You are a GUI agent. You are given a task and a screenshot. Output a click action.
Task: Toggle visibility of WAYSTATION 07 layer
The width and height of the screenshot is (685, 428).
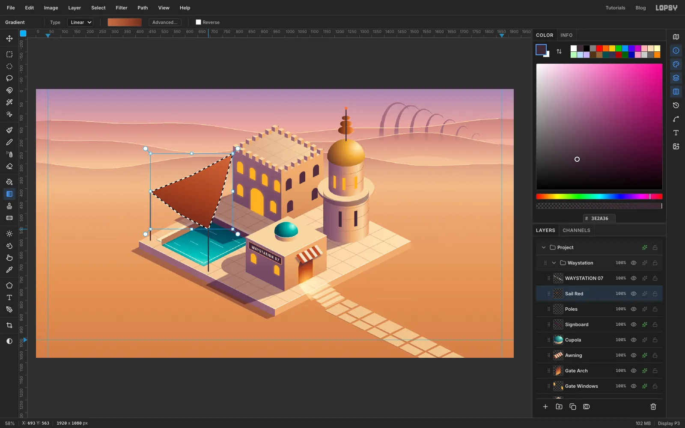tap(634, 278)
